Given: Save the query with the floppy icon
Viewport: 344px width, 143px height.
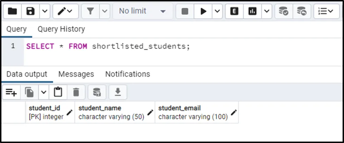Looking at the screenshot, I should 31,11.
